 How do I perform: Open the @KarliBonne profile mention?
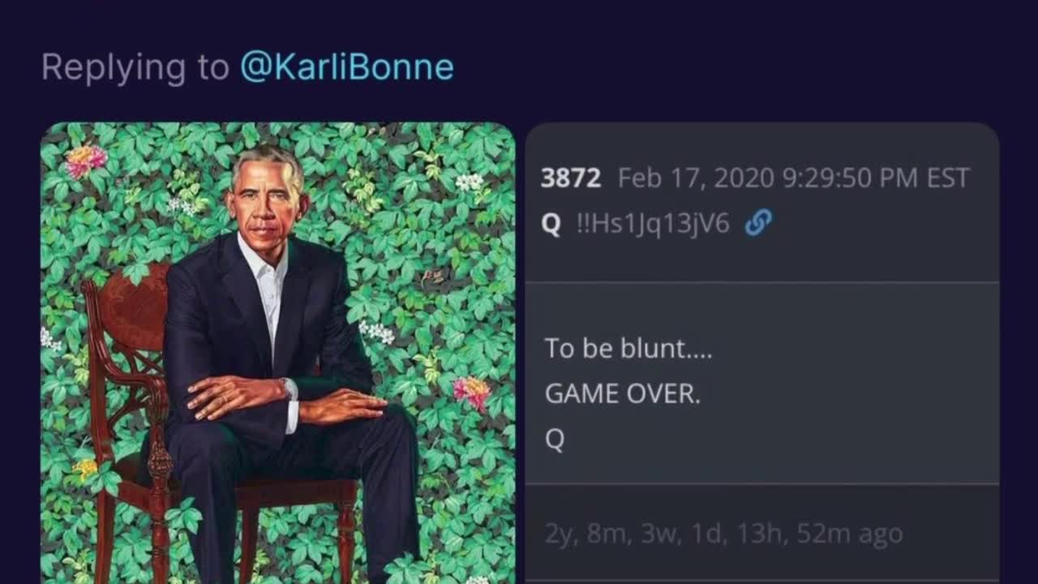coord(346,67)
